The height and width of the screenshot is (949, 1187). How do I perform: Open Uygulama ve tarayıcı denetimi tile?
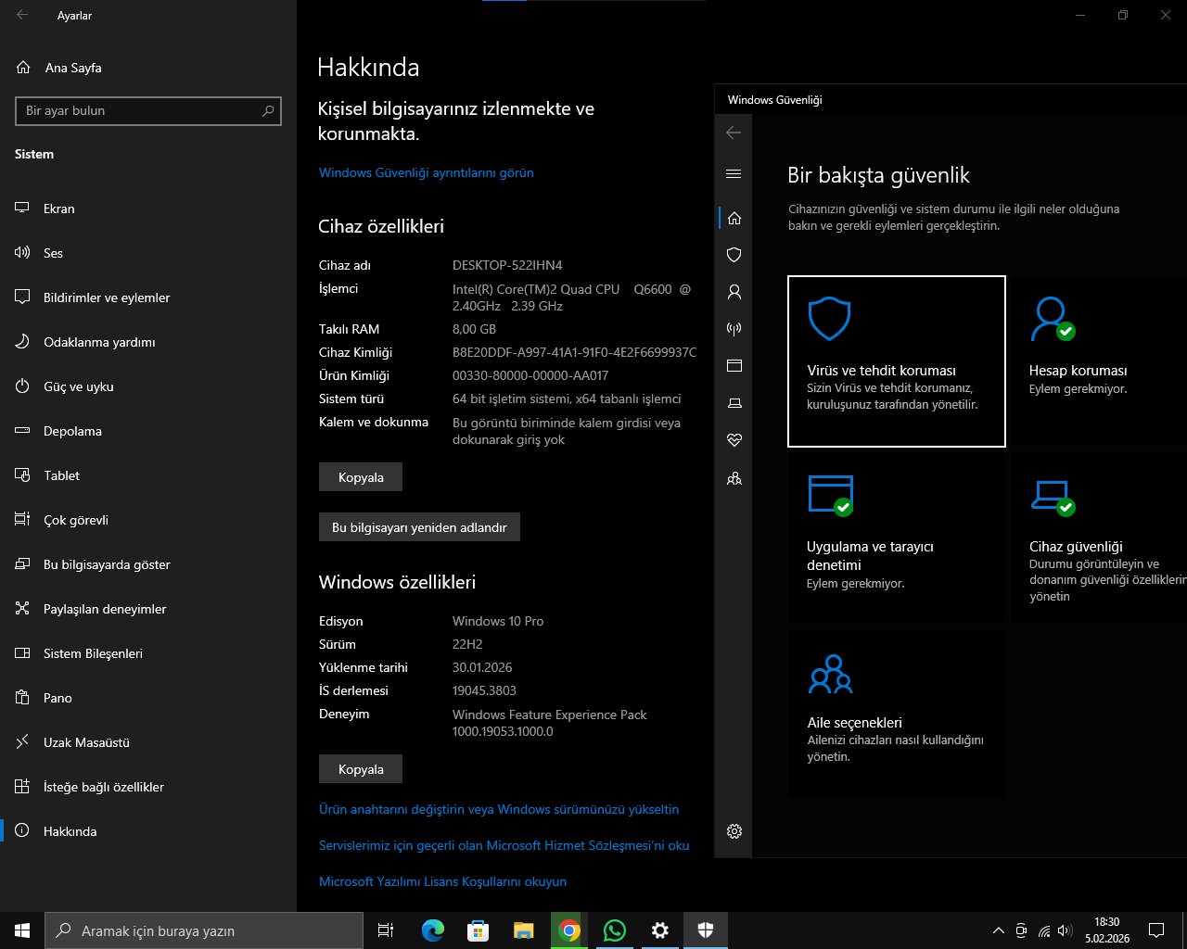tap(897, 538)
